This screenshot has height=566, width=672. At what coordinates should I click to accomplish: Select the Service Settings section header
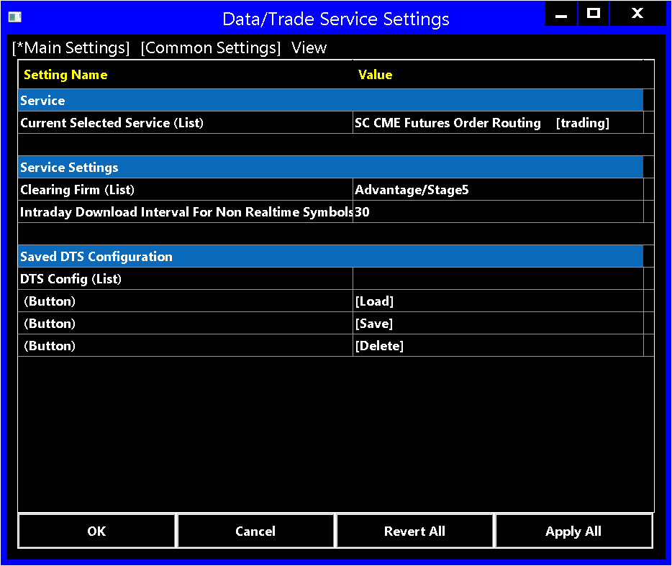point(330,167)
